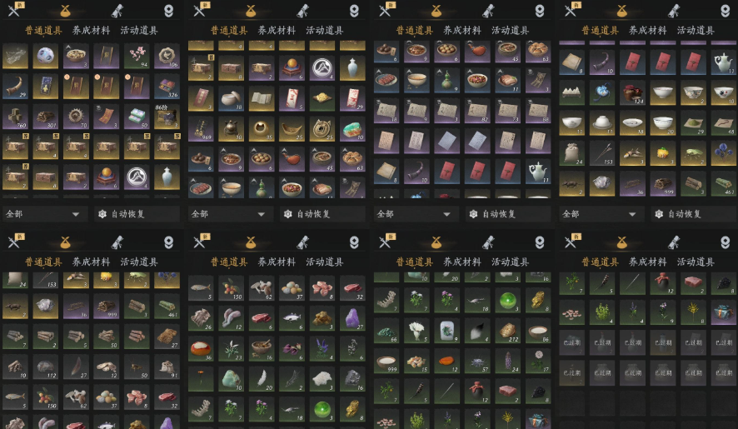The width and height of the screenshot is (738, 429).
Task: Open 全部 dropdown in the cuju ball panel
Action: (44, 214)
